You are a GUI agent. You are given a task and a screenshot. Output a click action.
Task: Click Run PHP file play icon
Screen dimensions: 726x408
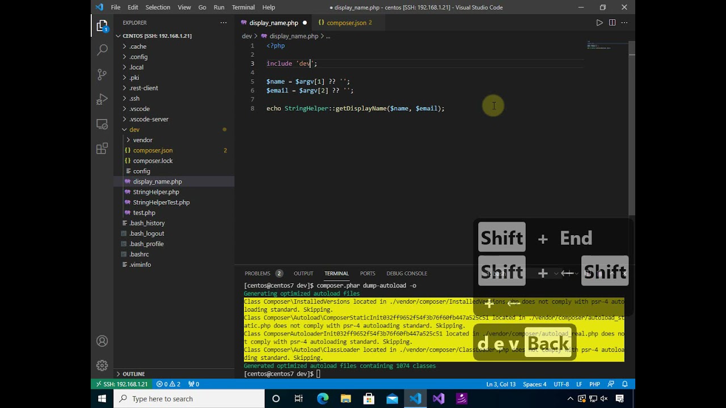pos(600,23)
